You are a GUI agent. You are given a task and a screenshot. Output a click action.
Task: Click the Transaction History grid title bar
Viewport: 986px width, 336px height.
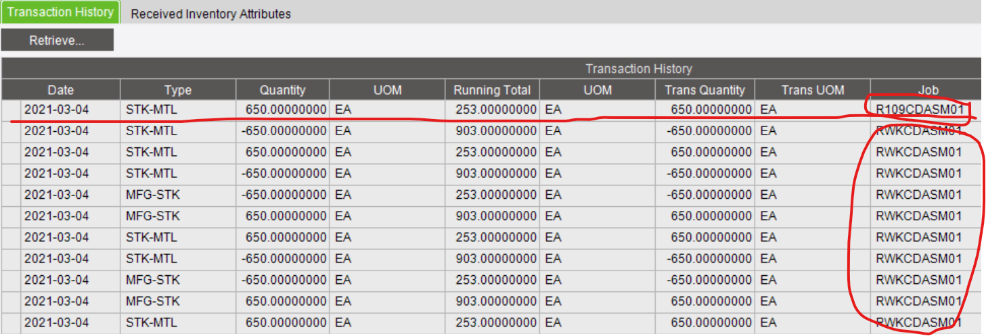point(491,69)
